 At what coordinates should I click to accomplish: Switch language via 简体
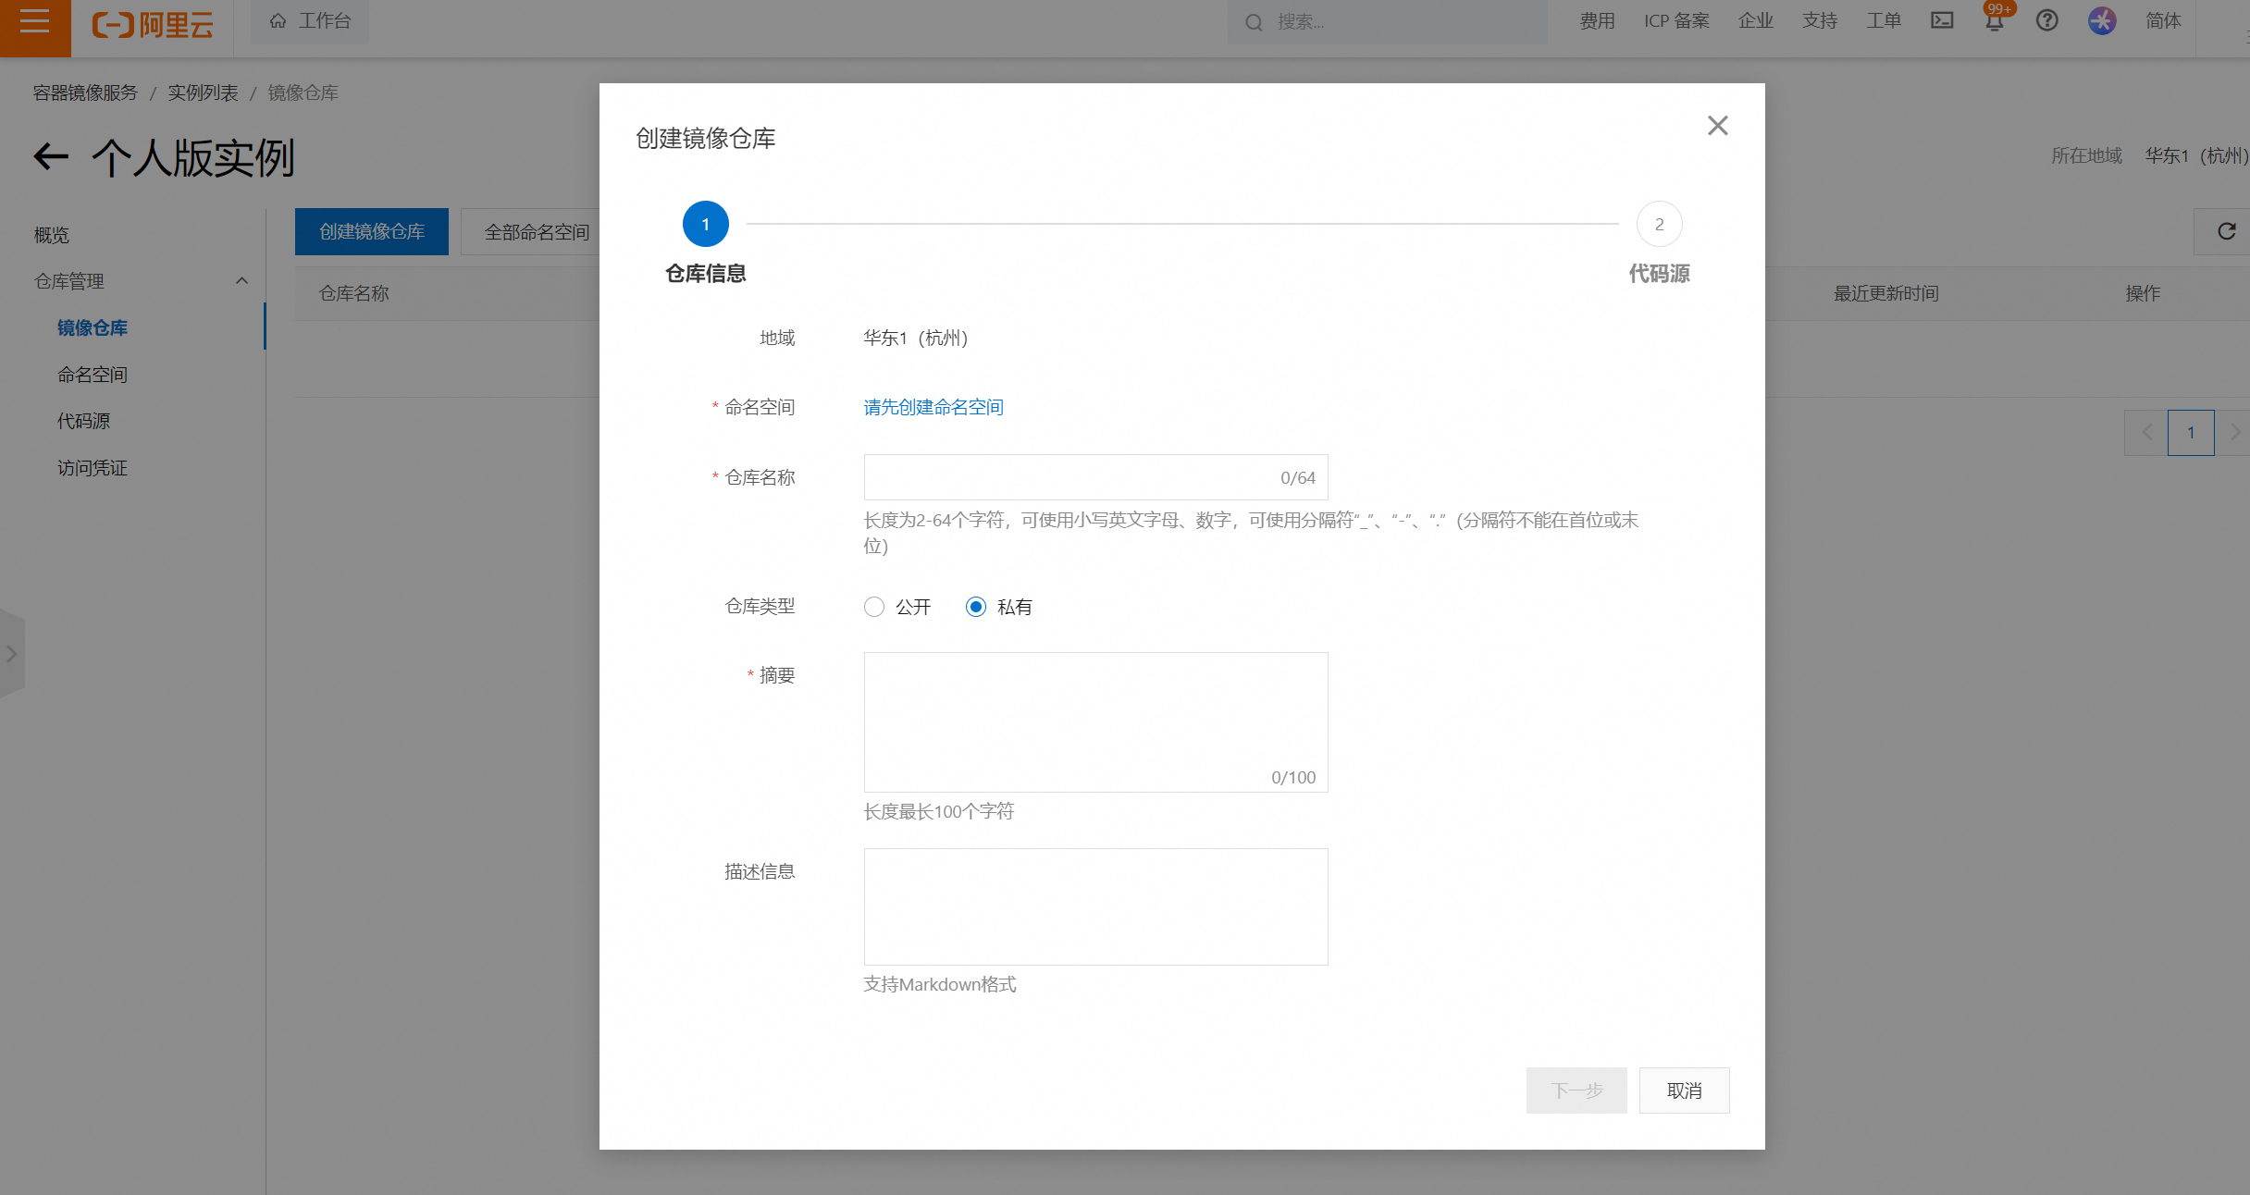click(x=2163, y=21)
